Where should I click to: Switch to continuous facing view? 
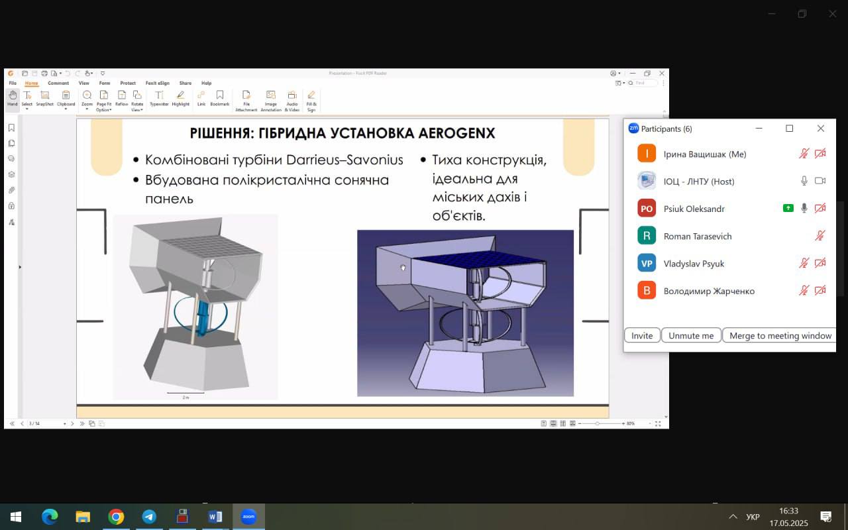[572, 423]
